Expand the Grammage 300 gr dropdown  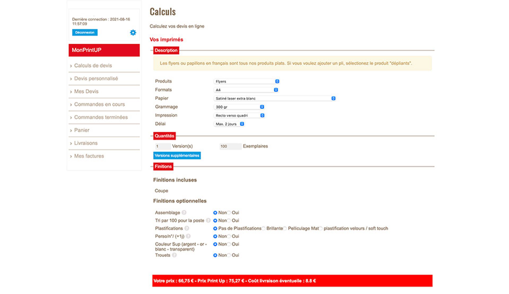(239, 107)
